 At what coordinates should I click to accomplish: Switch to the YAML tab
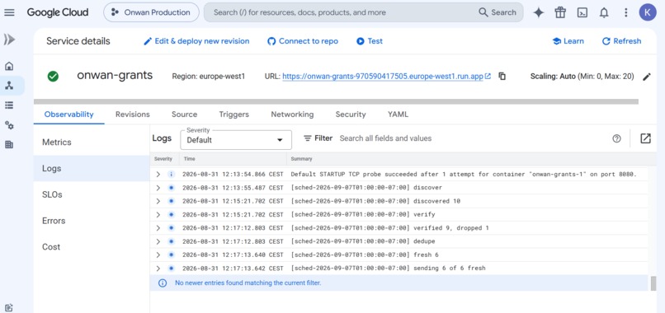pos(398,114)
